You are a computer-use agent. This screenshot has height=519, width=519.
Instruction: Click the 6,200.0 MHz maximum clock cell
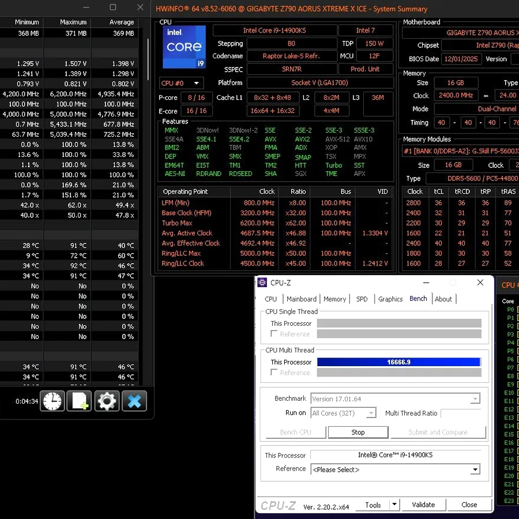tap(68, 94)
